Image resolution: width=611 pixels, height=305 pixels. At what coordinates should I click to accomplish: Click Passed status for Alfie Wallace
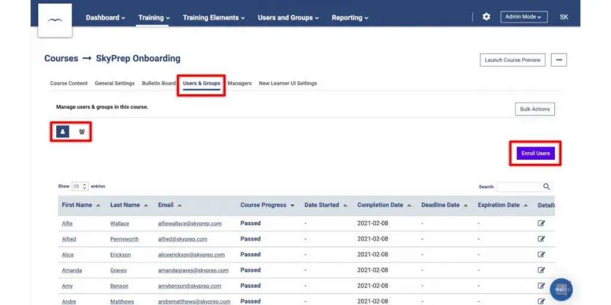[250, 223]
